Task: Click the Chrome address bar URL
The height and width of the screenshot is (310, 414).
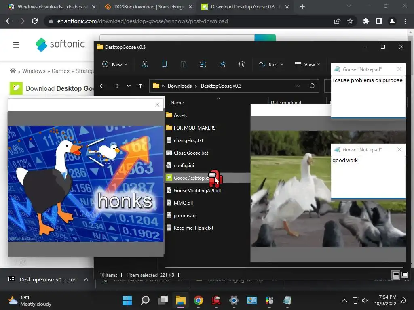Action: 143,21
